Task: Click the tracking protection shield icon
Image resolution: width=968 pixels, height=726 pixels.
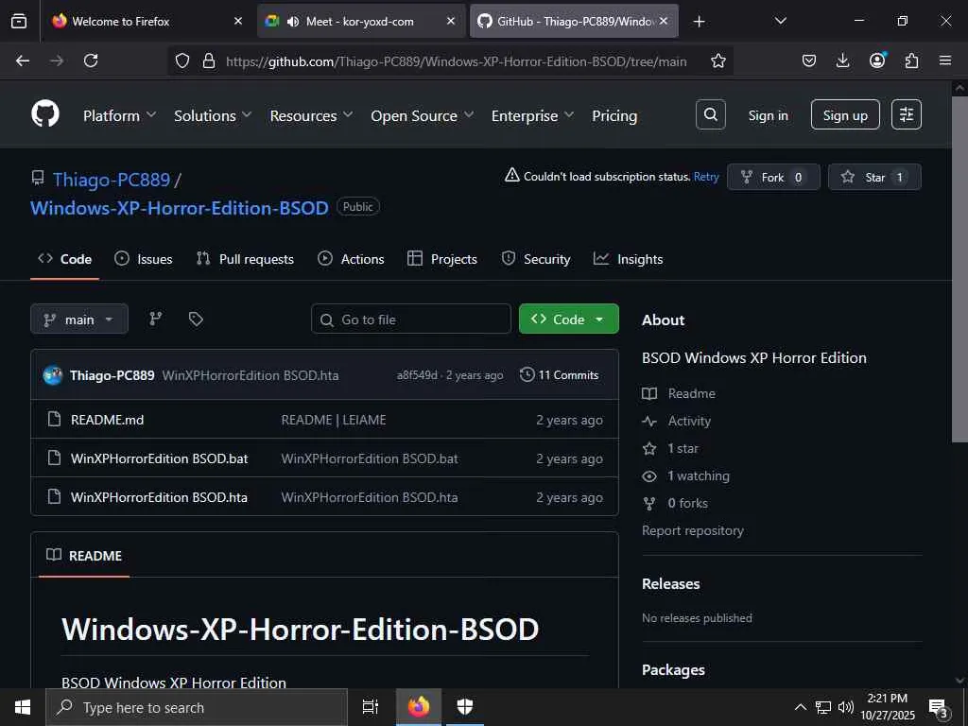Action: [182, 60]
